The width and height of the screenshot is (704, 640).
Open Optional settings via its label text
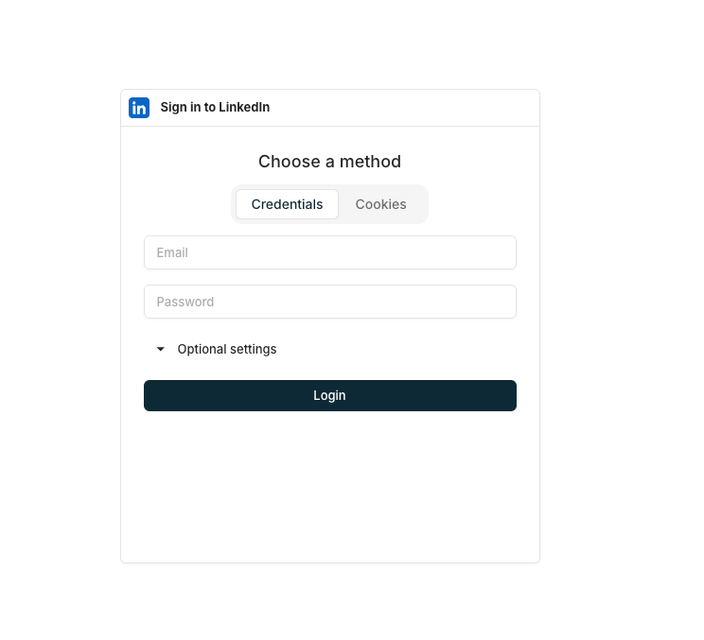227,349
